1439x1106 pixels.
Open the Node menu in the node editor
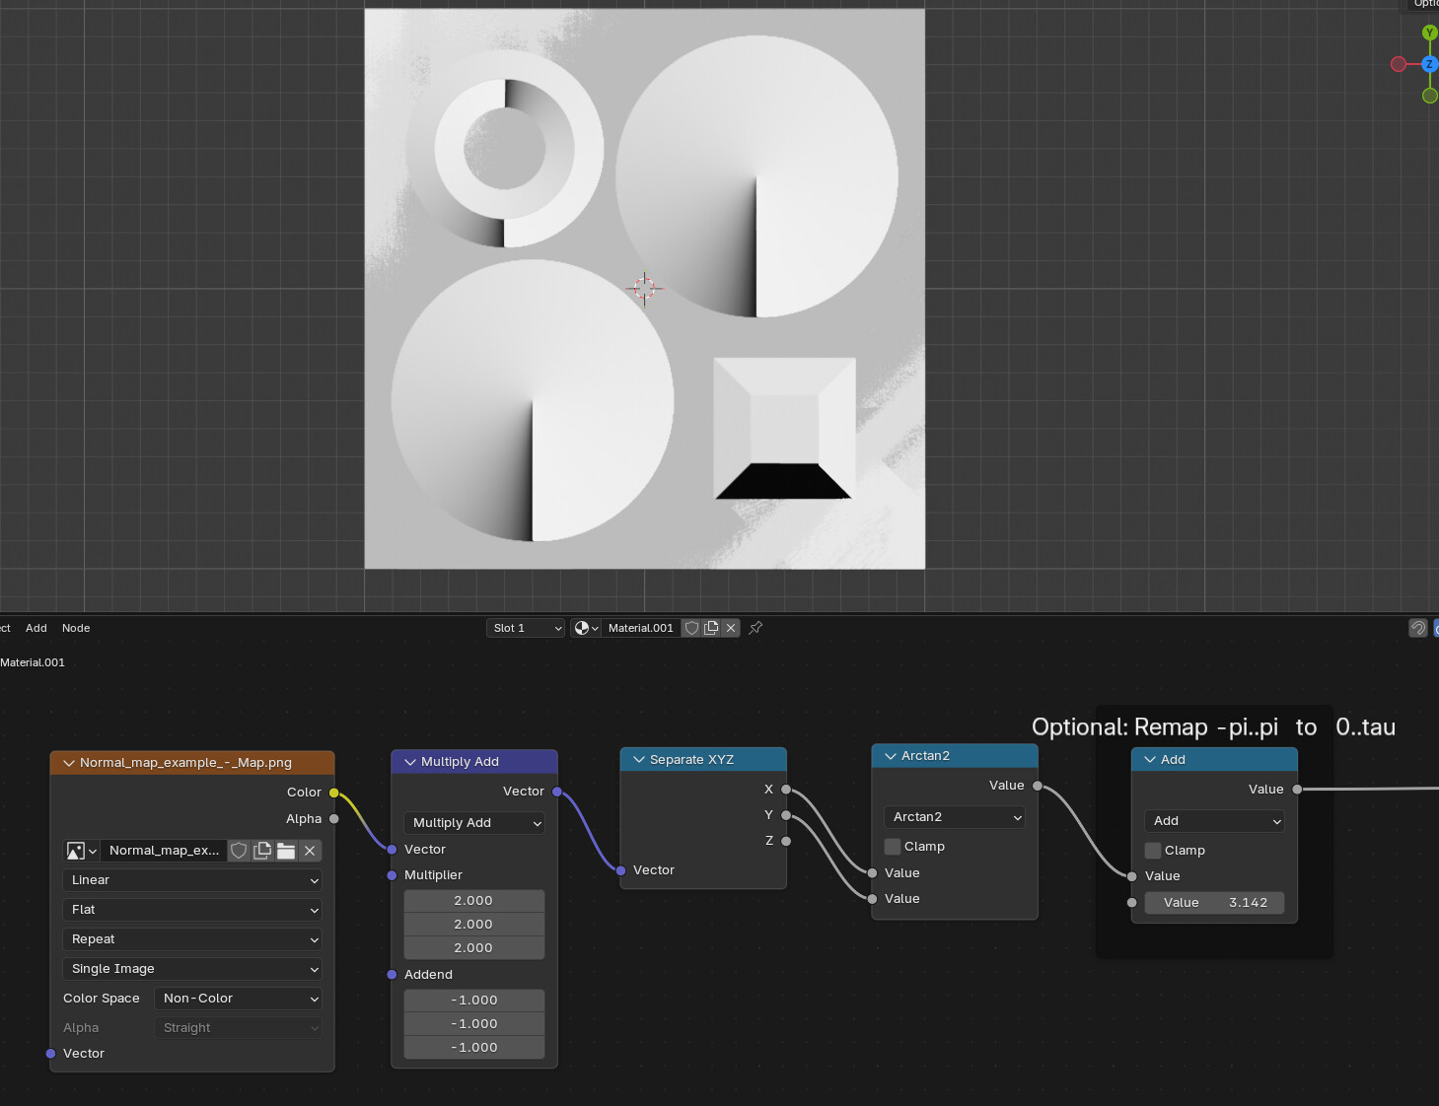[76, 628]
